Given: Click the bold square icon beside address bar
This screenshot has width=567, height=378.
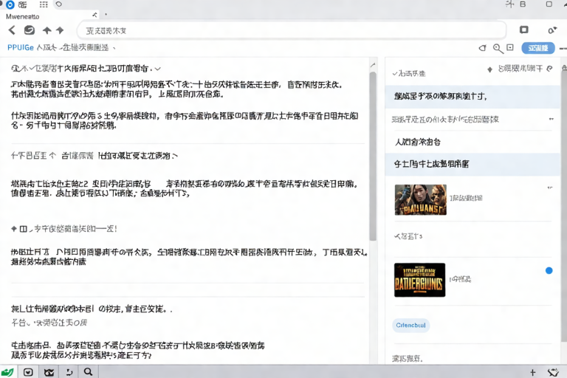Looking at the screenshot, I should pos(523,30).
